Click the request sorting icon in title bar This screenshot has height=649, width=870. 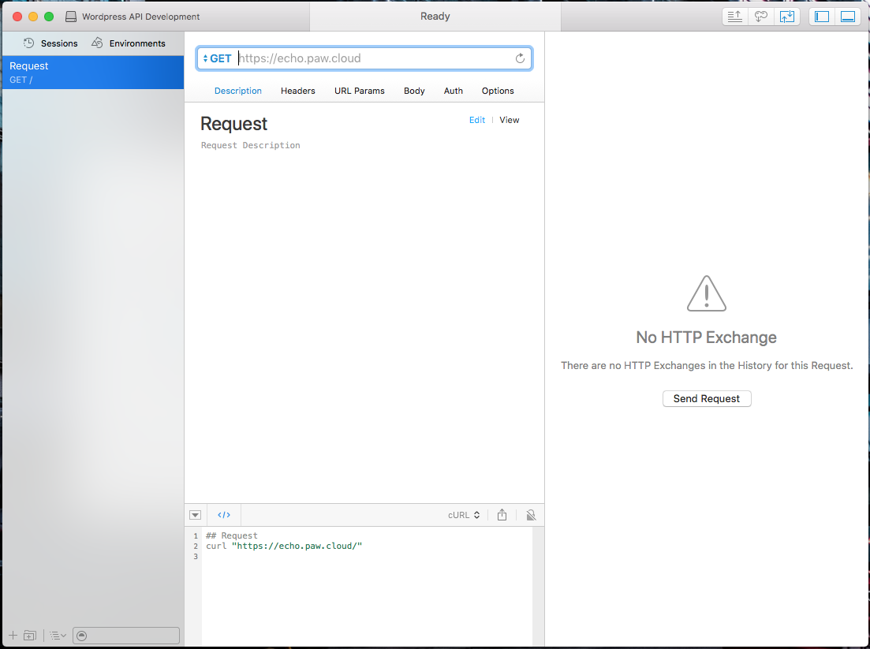click(734, 17)
